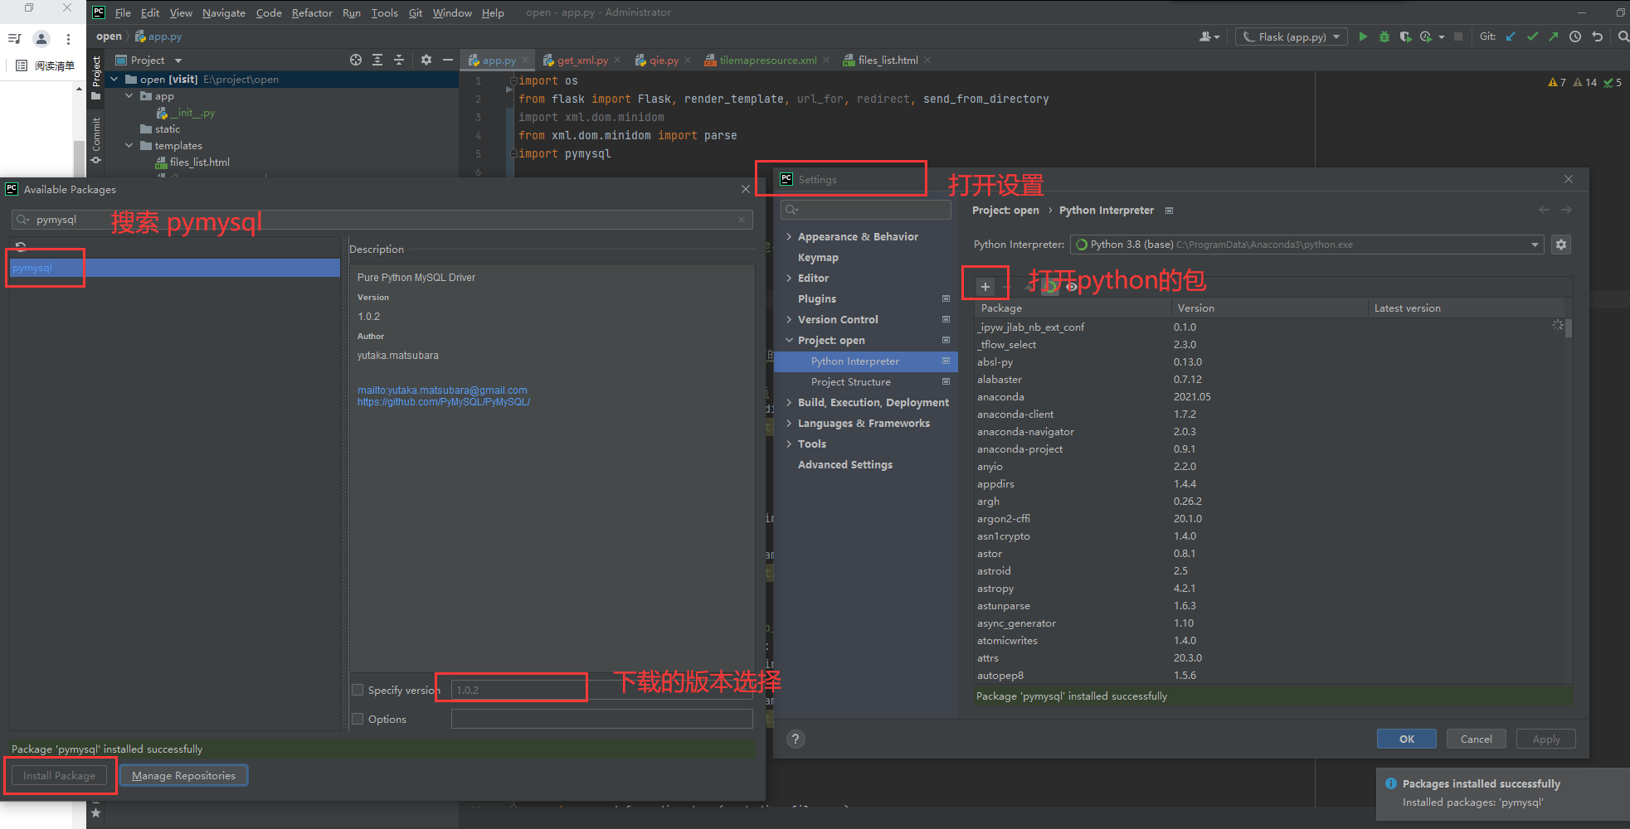Click the Favorites star icon in left strip
The image size is (1630, 829).
coord(96,813)
